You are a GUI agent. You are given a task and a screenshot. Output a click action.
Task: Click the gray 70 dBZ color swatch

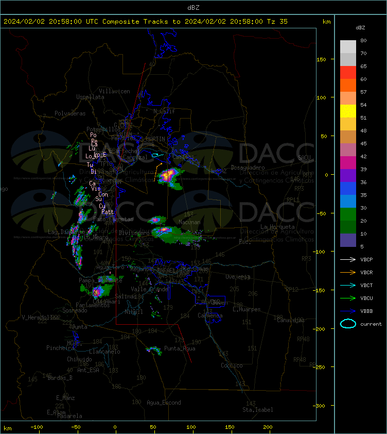348,59
